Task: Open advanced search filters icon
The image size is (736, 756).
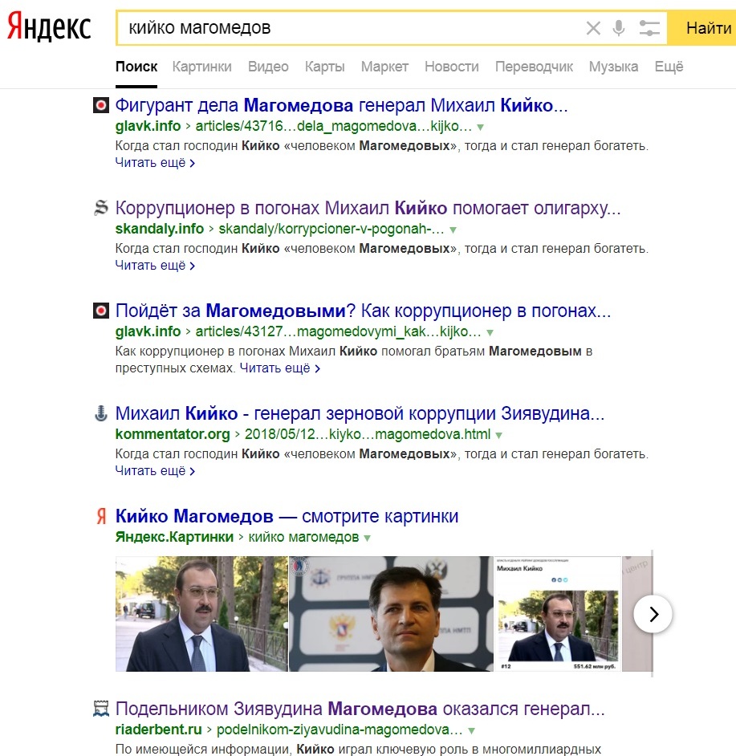Action: point(649,29)
